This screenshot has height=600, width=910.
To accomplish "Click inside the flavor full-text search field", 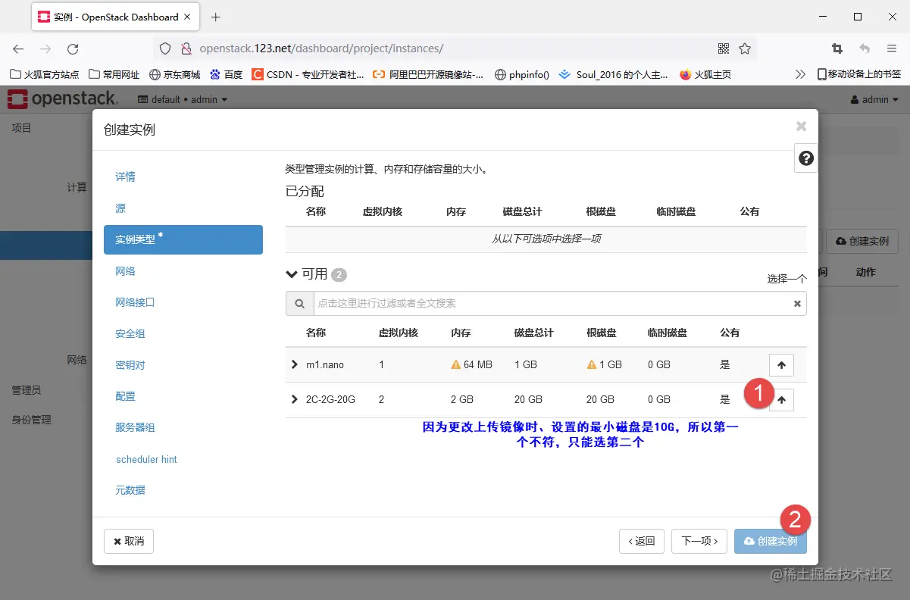I will click(530, 303).
